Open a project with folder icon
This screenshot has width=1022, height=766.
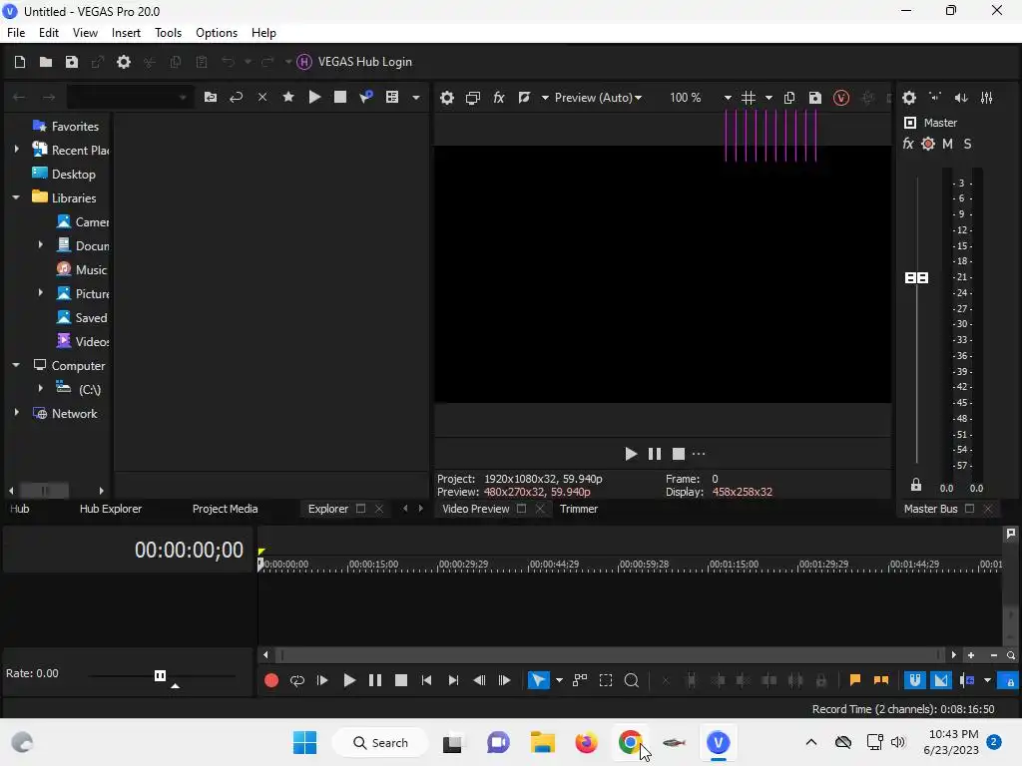coord(46,62)
